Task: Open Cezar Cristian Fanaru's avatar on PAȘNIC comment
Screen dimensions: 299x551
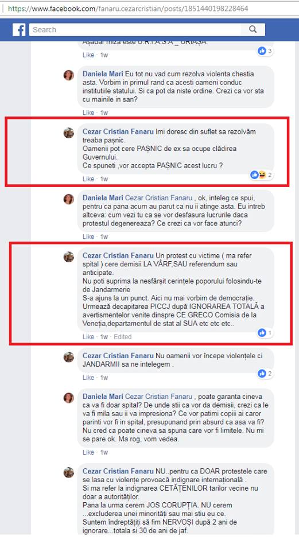Action: [68, 133]
